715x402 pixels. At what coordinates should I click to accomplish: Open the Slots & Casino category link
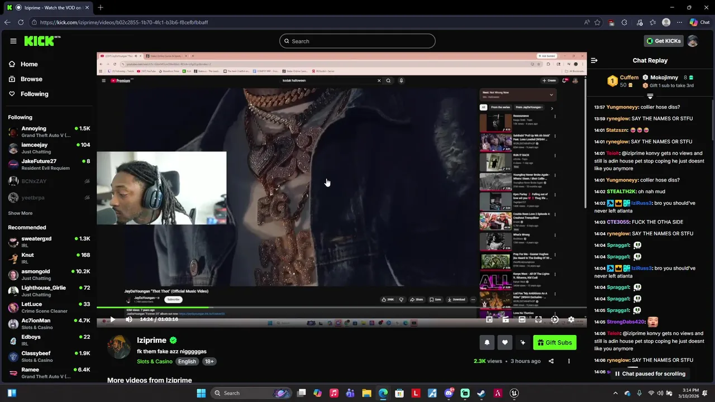point(155,361)
